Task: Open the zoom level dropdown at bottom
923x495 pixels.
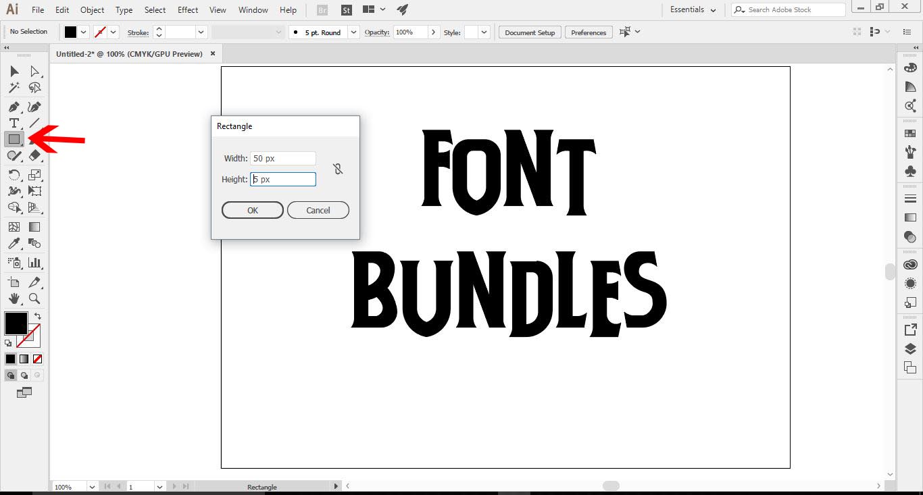Action: point(92,487)
